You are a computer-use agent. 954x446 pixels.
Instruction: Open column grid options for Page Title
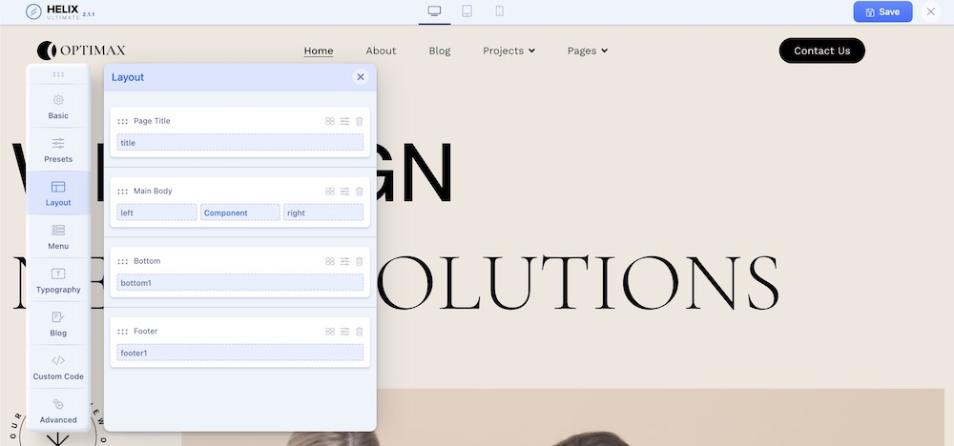pos(330,121)
